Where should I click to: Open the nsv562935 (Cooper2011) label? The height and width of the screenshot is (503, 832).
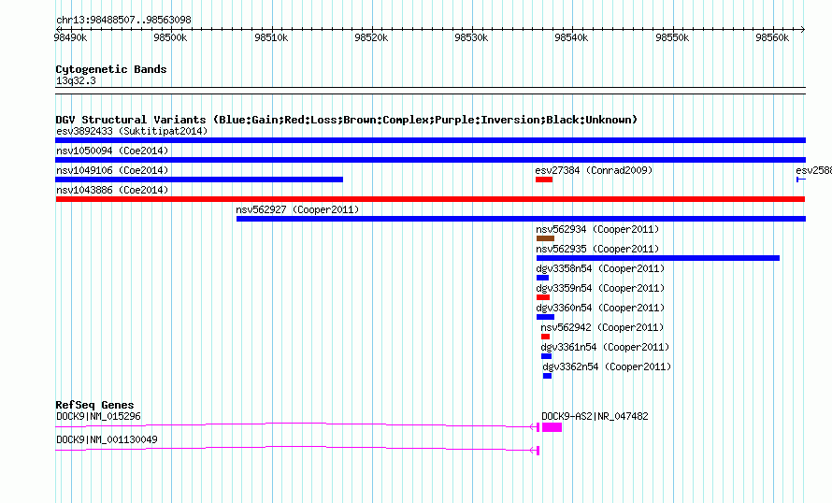[597, 249]
